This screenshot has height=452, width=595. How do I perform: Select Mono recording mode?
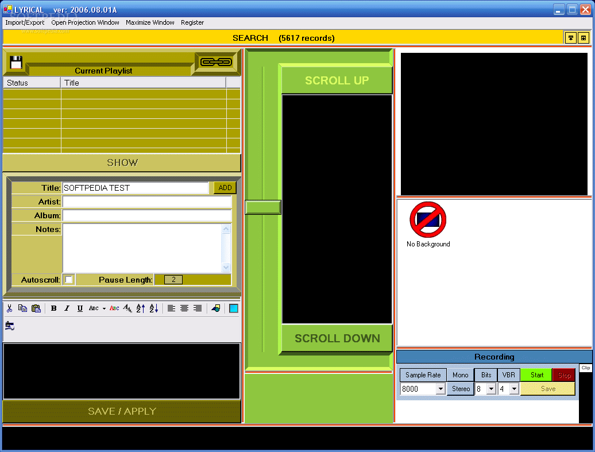tap(460, 375)
